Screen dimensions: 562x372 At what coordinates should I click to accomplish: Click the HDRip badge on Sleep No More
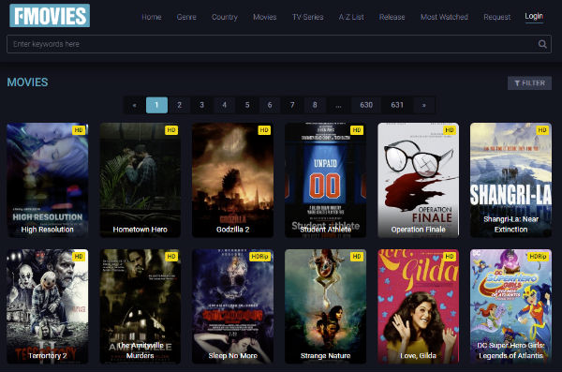(259, 256)
